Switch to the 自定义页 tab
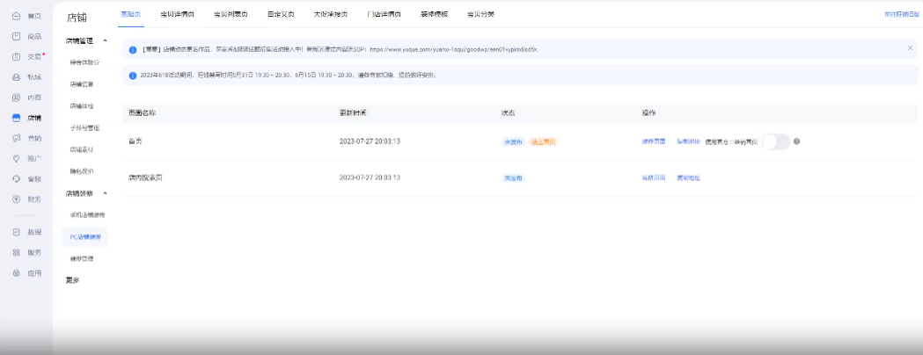The image size is (923, 355). (280, 14)
